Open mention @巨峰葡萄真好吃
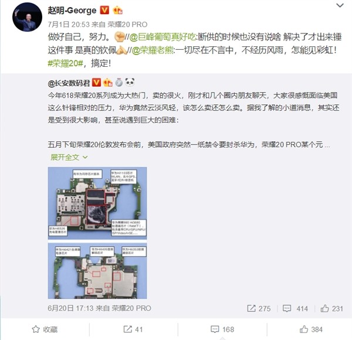Screen dimensions: 352x340 coord(163,37)
